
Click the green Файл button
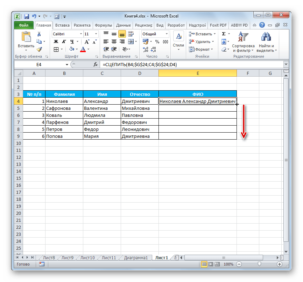coord(24,25)
